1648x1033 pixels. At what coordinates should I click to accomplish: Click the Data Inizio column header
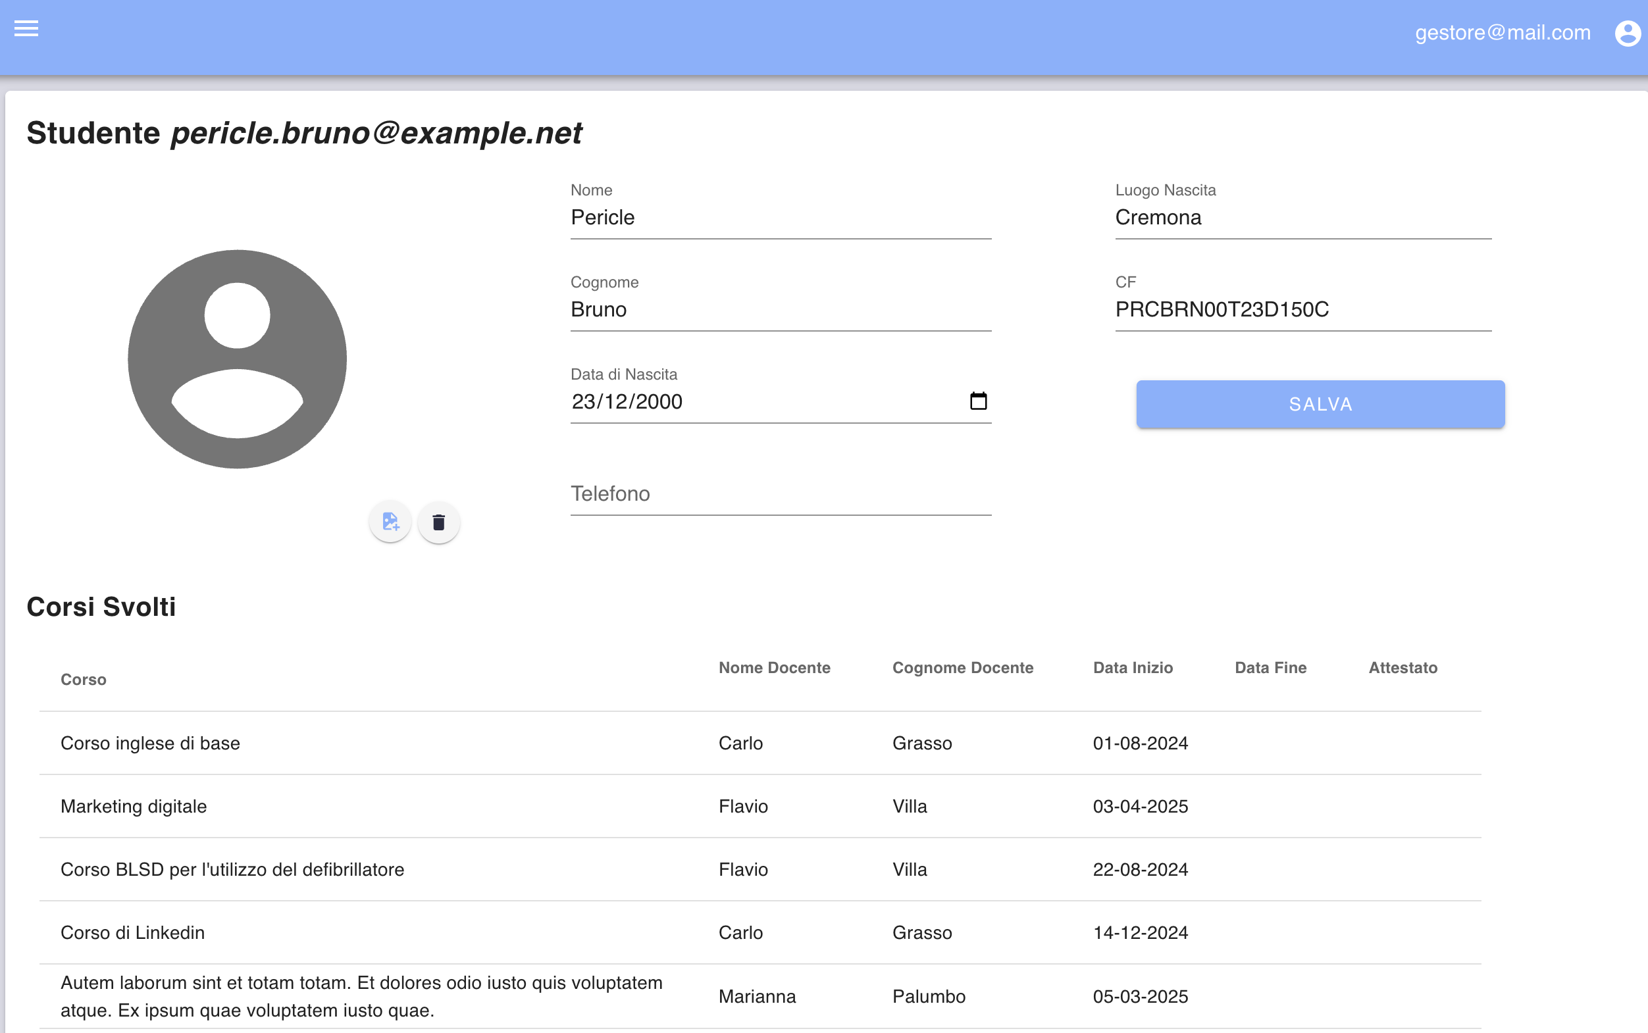click(x=1132, y=667)
